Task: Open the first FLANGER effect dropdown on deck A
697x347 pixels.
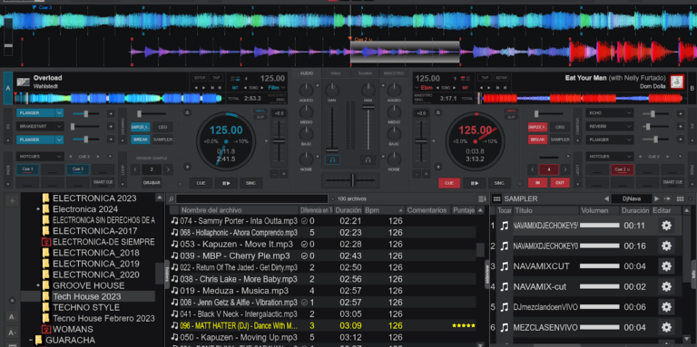Action: (x=59, y=113)
